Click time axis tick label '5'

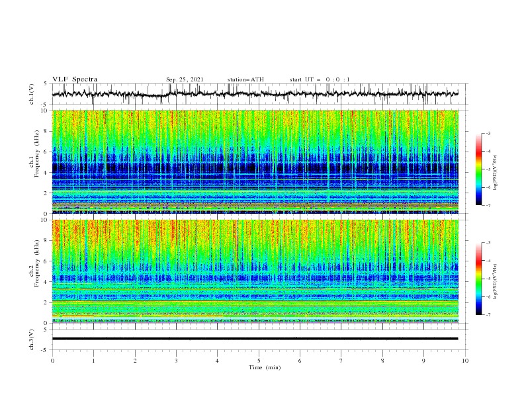pos(259,361)
